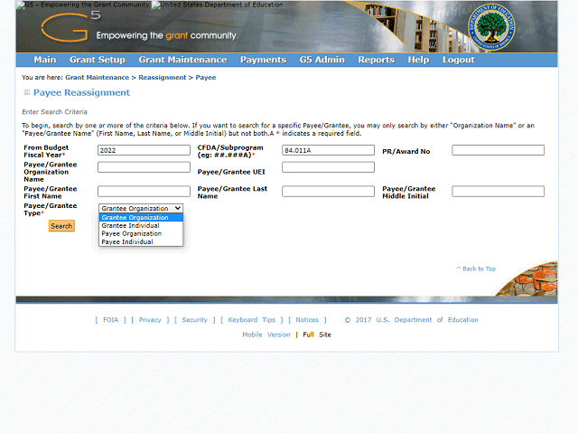Viewport: 578px width, 434px height.
Task: Click the From Budget Fiscal Year field
Action: (144, 150)
